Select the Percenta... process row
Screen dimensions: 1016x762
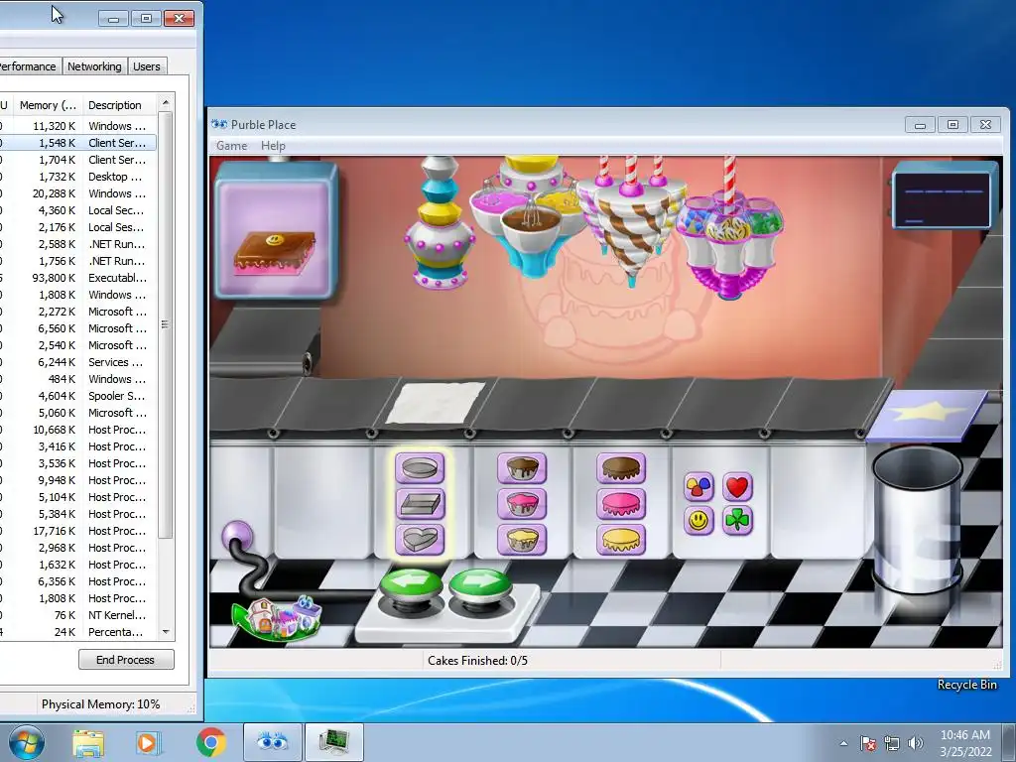[77, 632]
